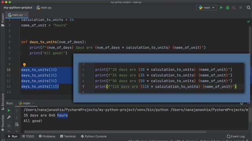Expand more Run panel actions chevrons

pos(9,131)
